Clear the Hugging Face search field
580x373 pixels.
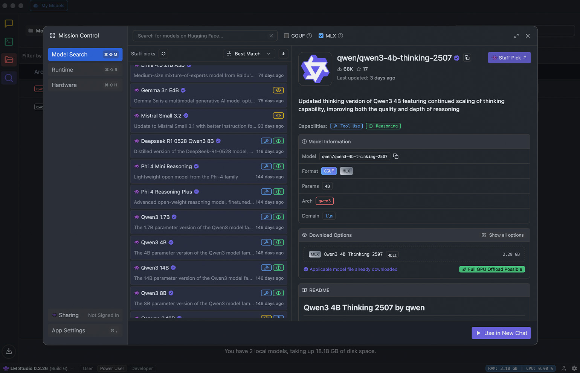[x=271, y=36]
